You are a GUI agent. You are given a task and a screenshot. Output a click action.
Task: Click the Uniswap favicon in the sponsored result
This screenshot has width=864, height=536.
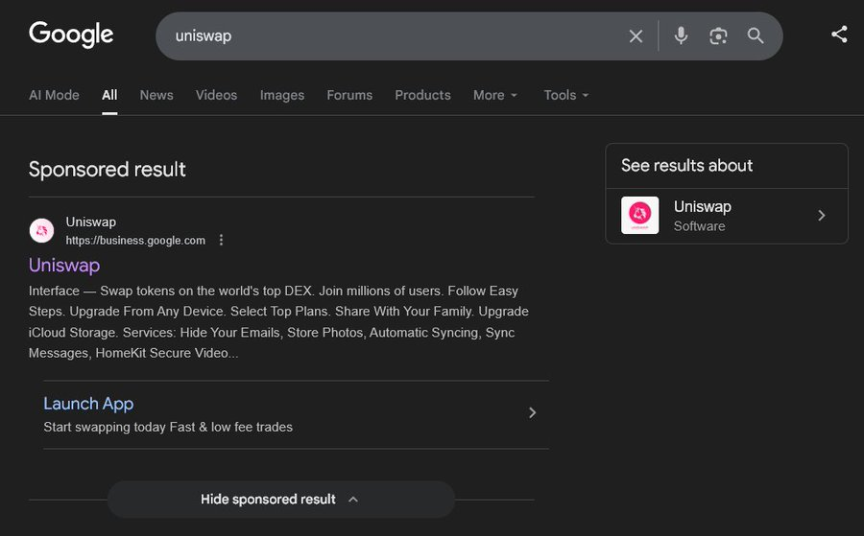point(41,230)
